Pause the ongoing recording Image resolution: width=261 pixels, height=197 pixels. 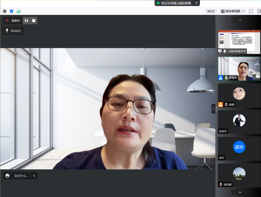[x=26, y=21]
